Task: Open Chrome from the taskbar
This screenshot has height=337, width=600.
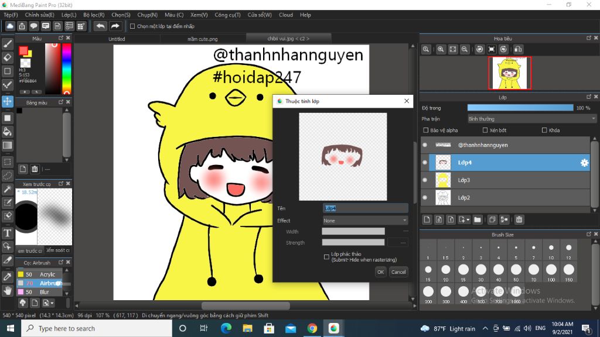Action: click(x=312, y=328)
